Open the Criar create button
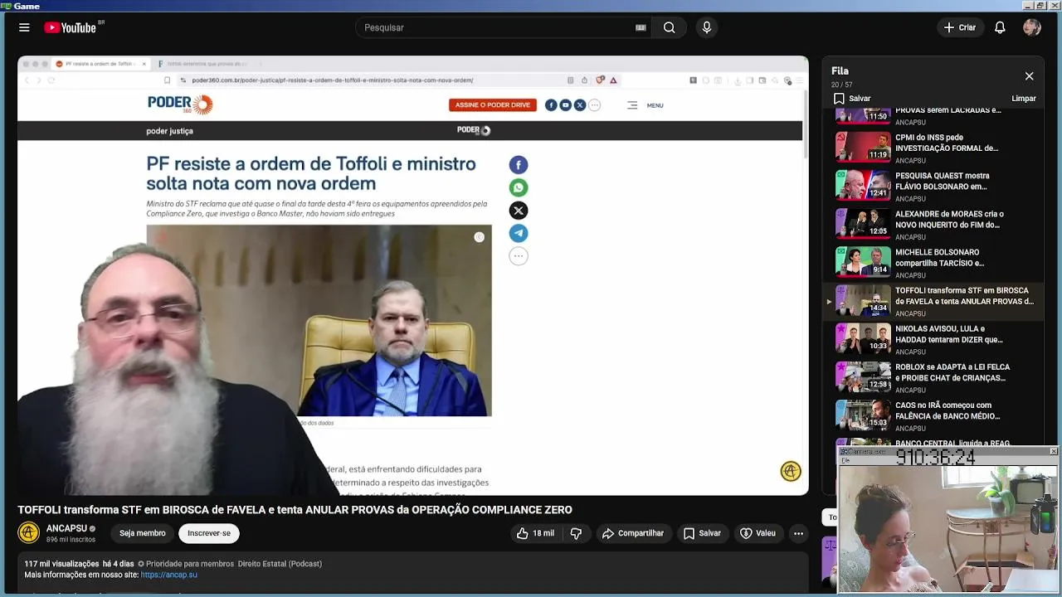 pos(960,27)
